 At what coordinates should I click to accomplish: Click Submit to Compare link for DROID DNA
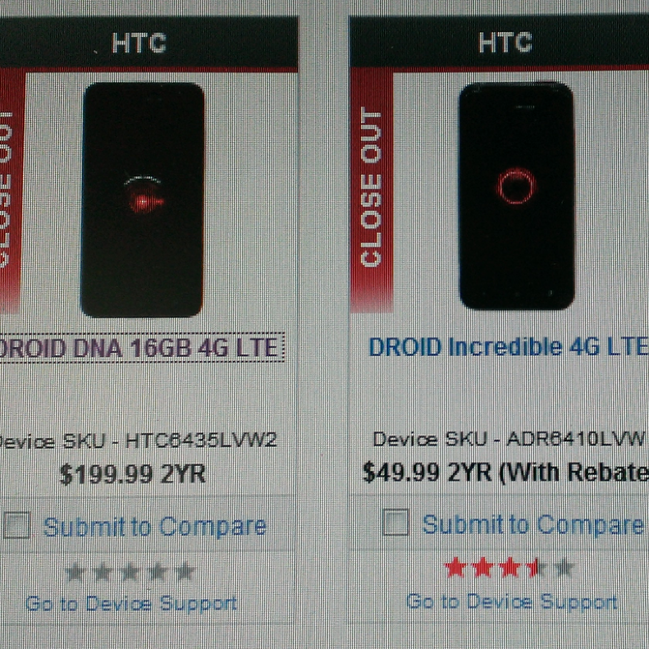tap(155, 526)
